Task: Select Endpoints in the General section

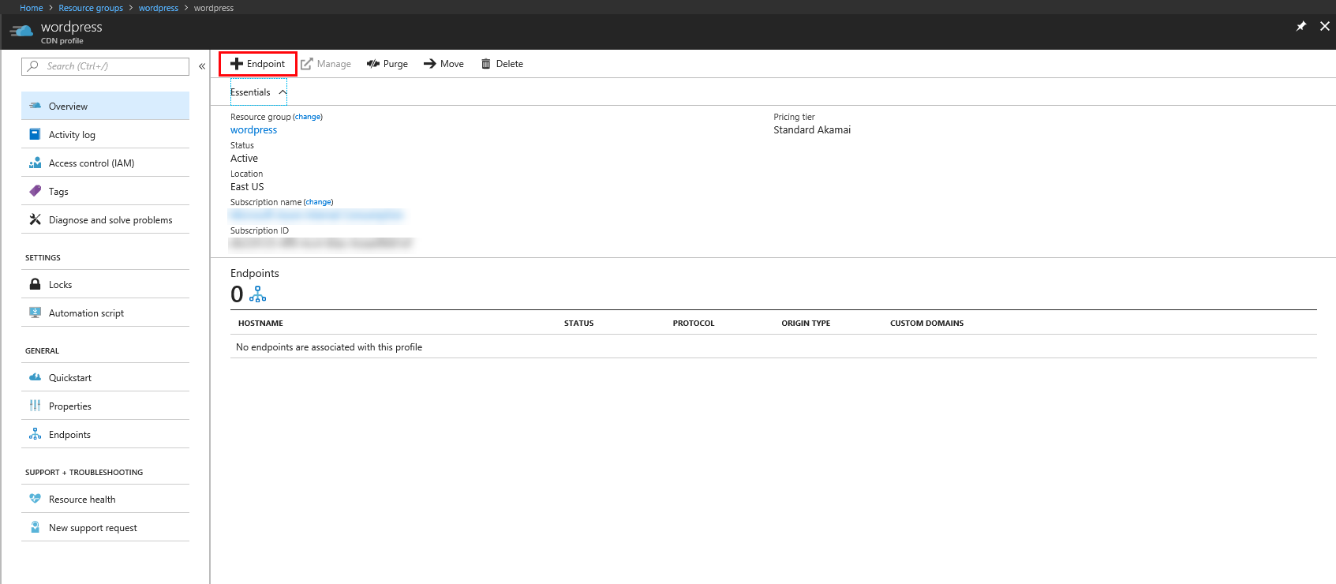Action: click(x=106, y=434)
